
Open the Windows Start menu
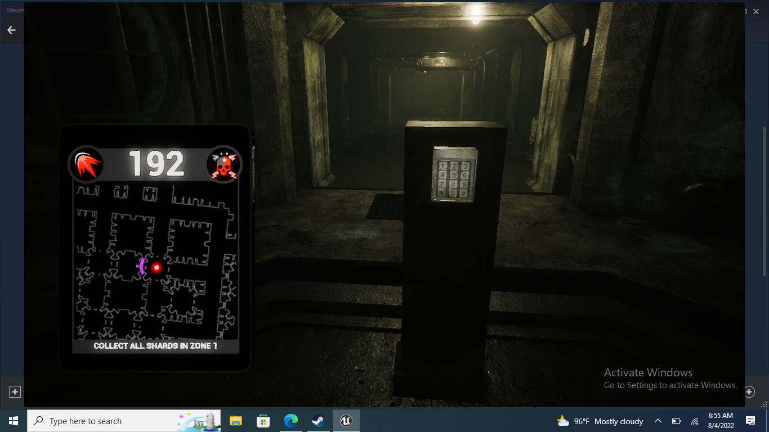click(x=14, y=421)
